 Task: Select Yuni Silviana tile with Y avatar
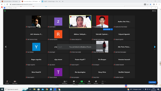(36, 47)
